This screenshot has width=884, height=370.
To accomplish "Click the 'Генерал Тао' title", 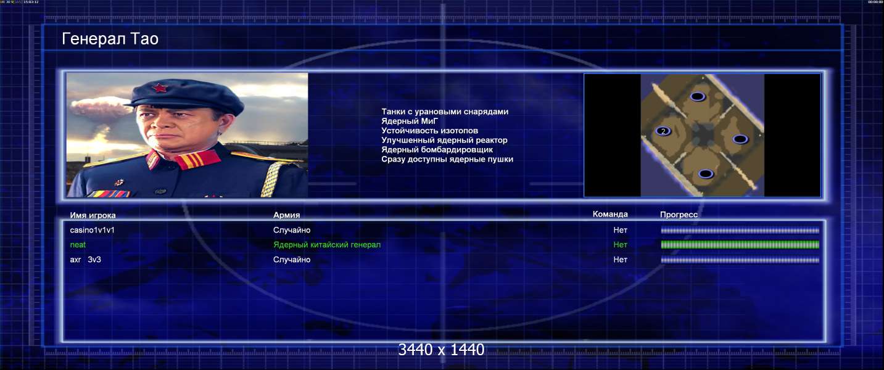I will [x=110, y=39].
